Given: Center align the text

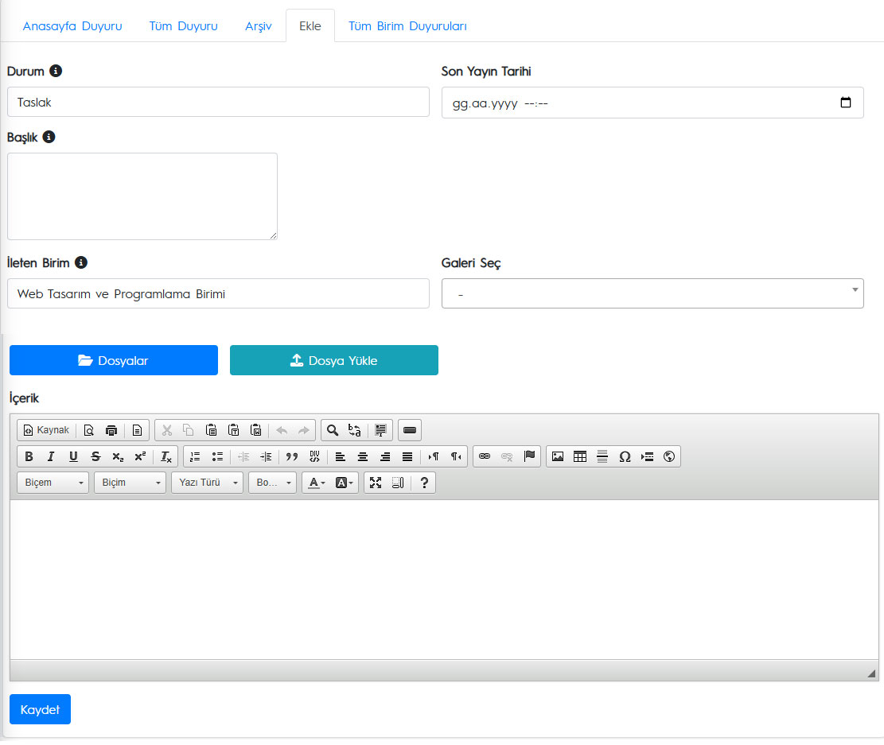Looking at the screenshot, I should tap(363, 456).
